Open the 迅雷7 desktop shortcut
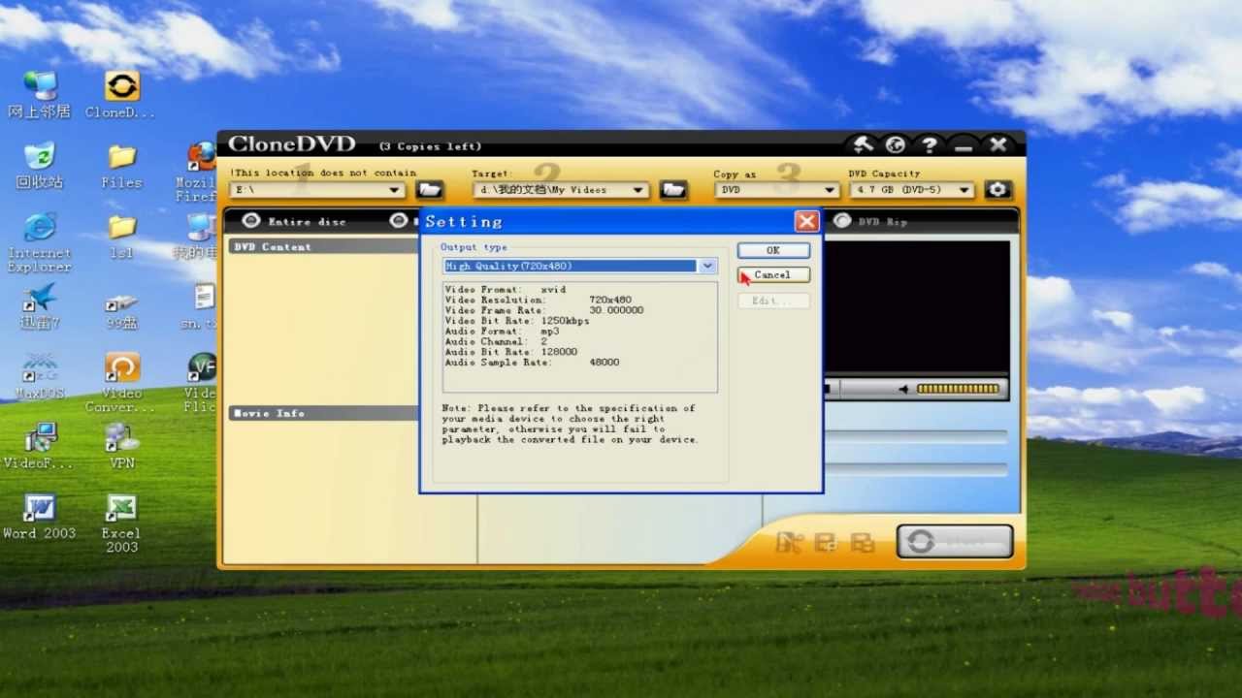1242x698 pixels. tap(39, 305)
